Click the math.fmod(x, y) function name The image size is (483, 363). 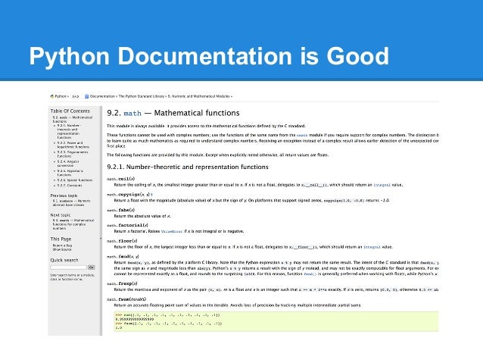coord(123,256)
